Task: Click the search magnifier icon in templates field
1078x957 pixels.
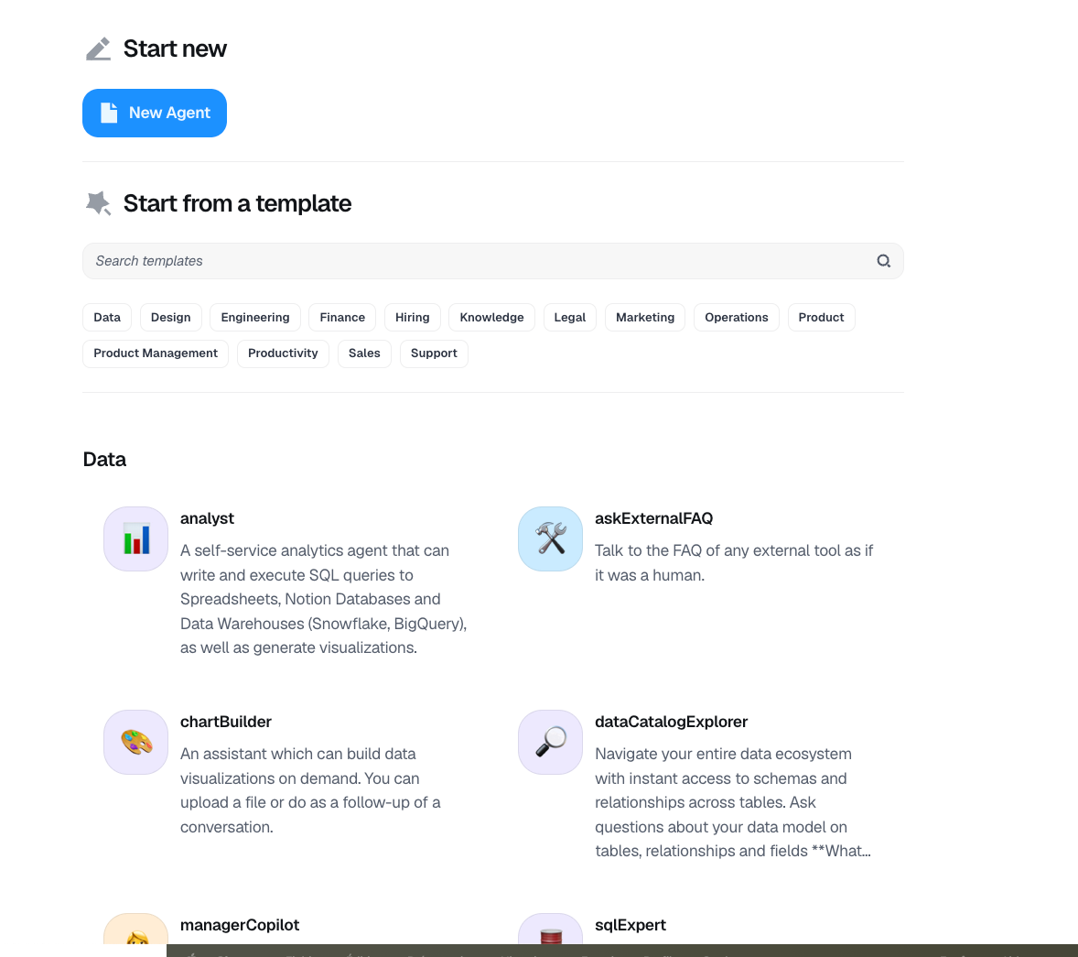Action: pos(883,261)
